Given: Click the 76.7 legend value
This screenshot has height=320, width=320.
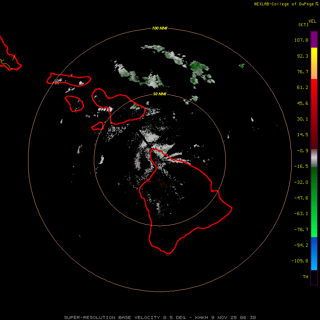Looking at the screenshot, I should point(303,71).
